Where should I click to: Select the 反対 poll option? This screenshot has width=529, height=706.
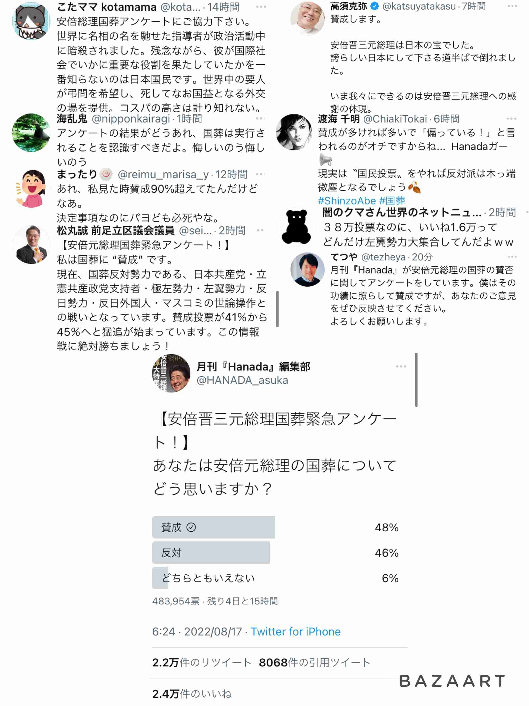(275, 552)
